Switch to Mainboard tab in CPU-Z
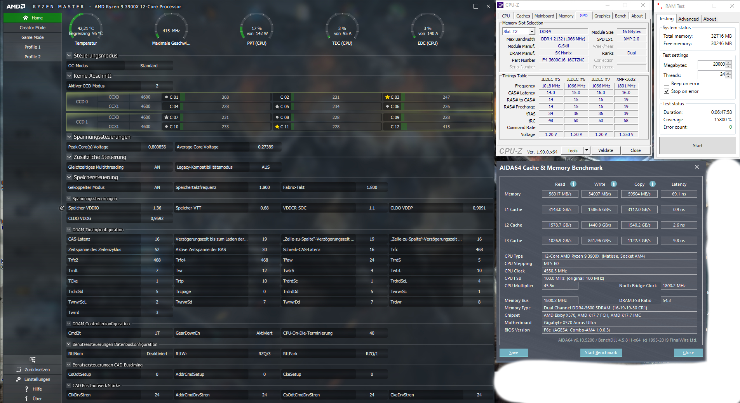740x403 pixels. tap(544, 16)
